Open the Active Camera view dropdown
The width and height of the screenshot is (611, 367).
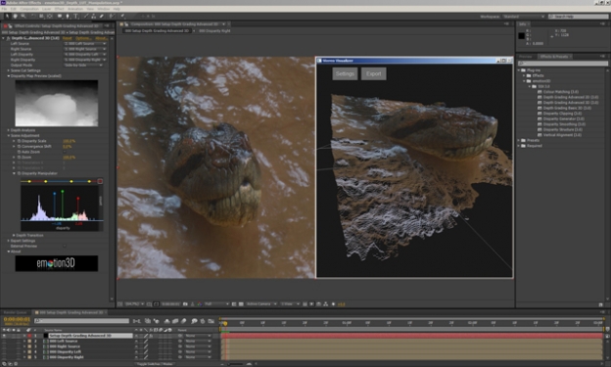tap(261, 304)
